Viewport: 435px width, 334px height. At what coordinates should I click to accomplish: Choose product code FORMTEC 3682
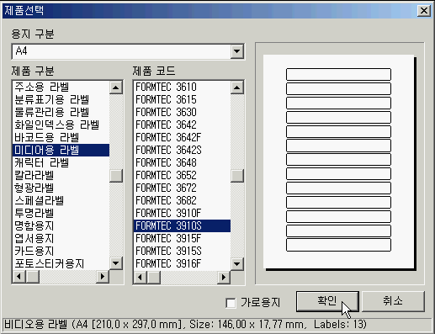[x=182, y=200]
